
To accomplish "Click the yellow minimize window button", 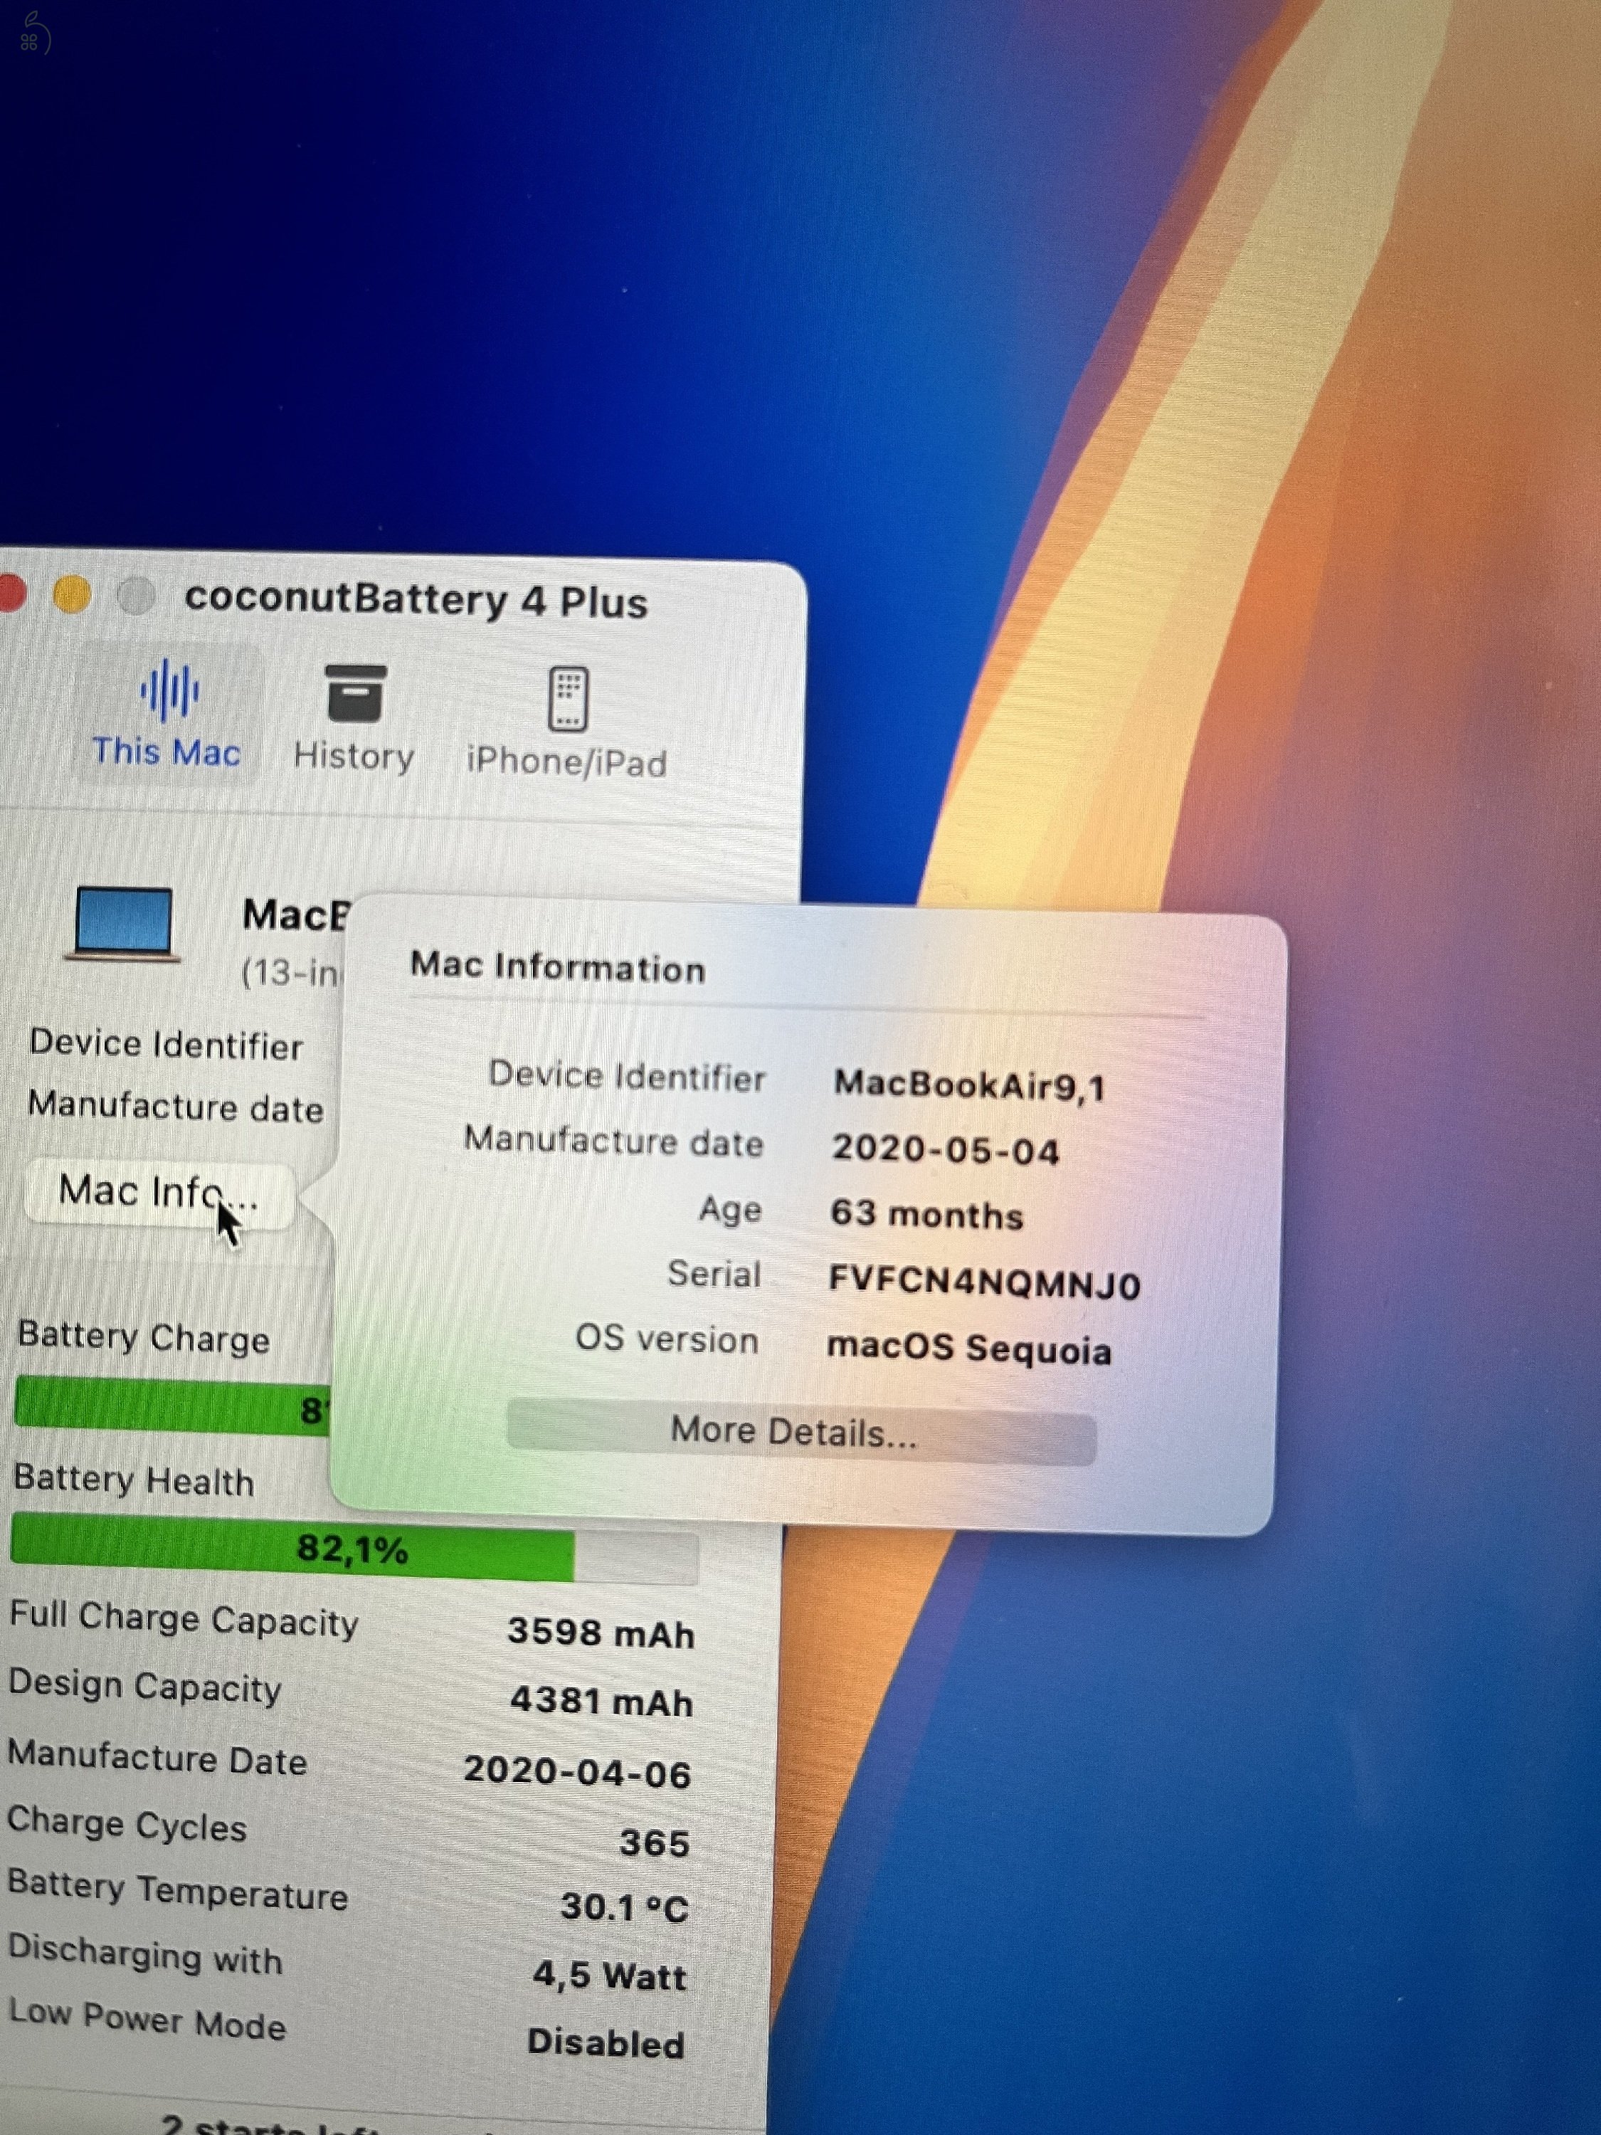I will tap(71, 594).
